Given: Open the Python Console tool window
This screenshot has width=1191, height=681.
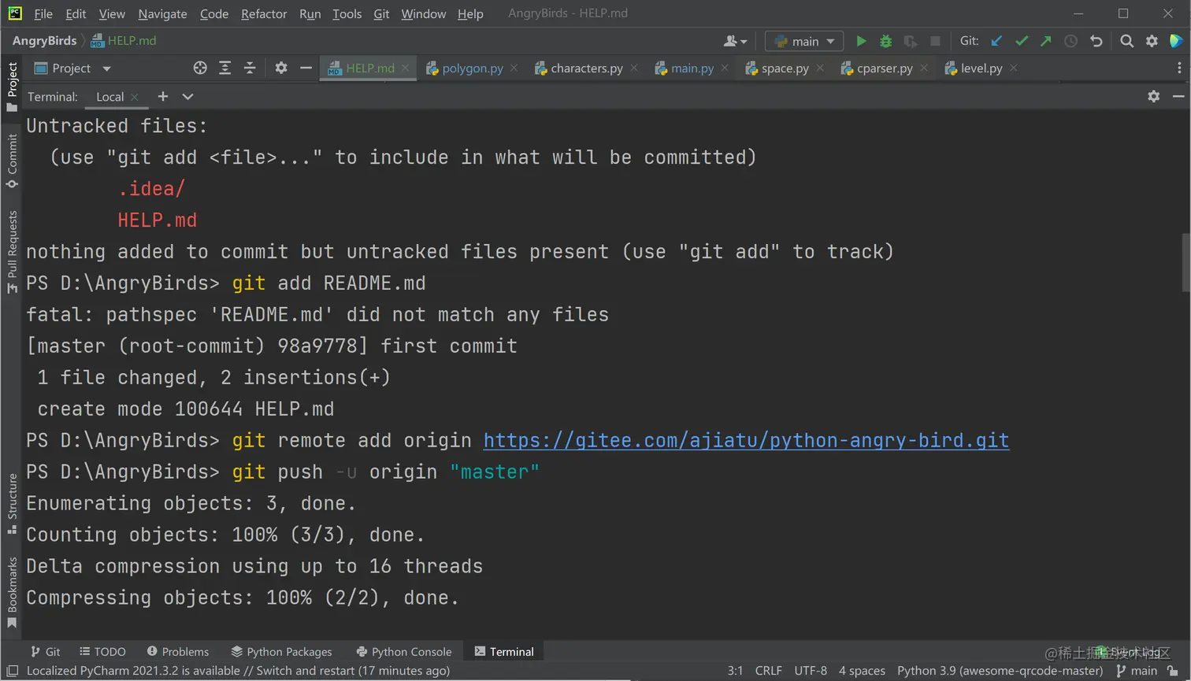Looking at the screenshot, I should pos(404,652).
